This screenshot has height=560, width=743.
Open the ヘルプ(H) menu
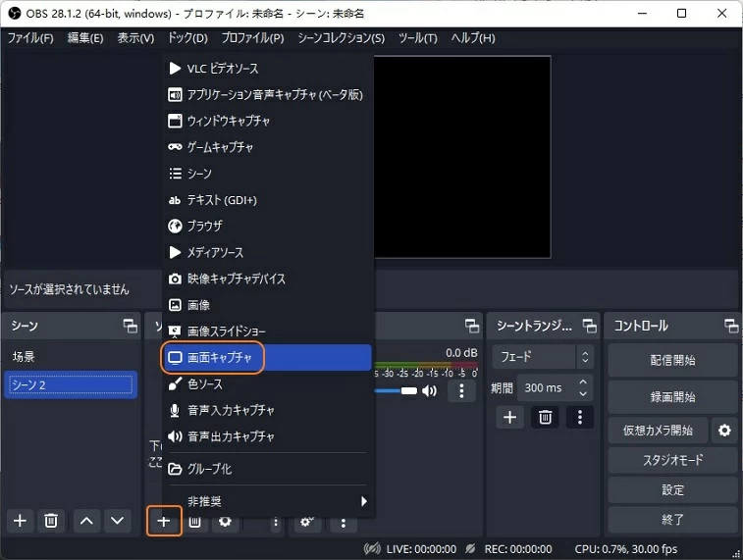click(x=473, y=38)
